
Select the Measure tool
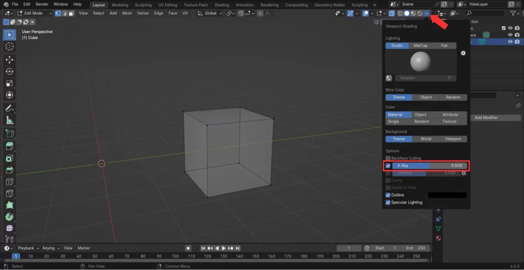point(9,120)
